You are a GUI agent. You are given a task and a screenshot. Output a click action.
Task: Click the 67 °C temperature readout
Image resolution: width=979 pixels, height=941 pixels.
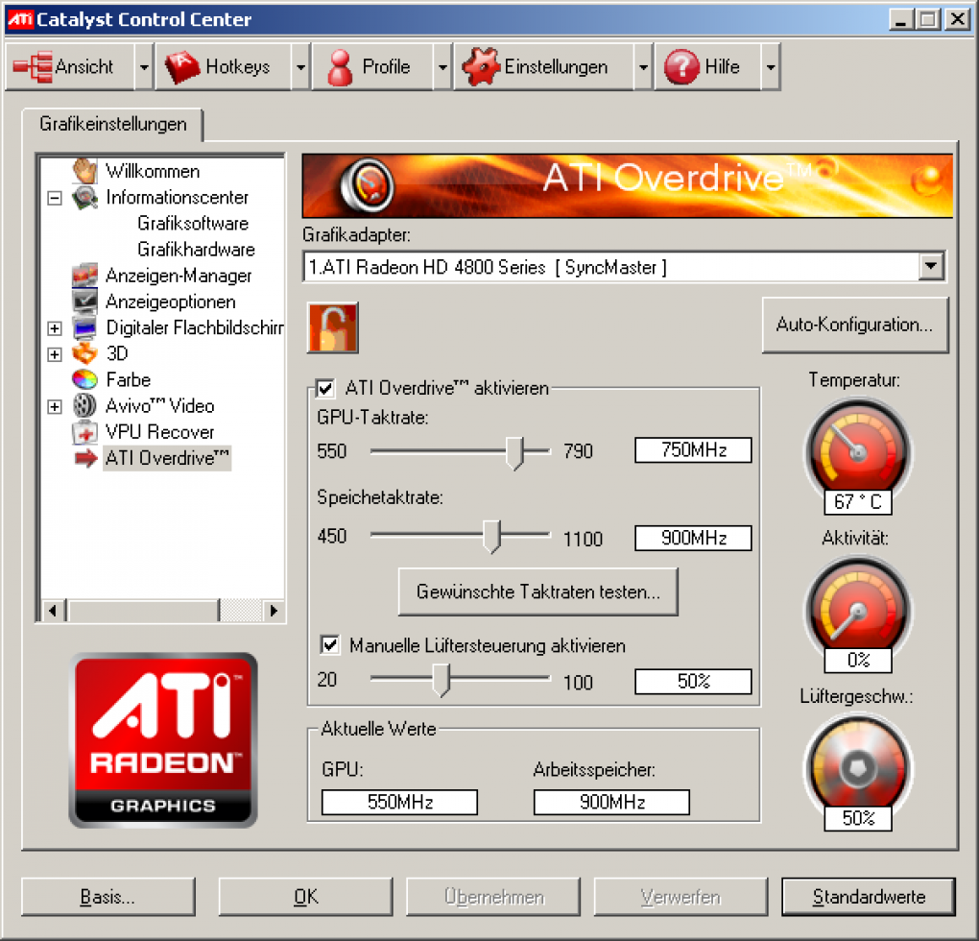[x=858, y=501]
